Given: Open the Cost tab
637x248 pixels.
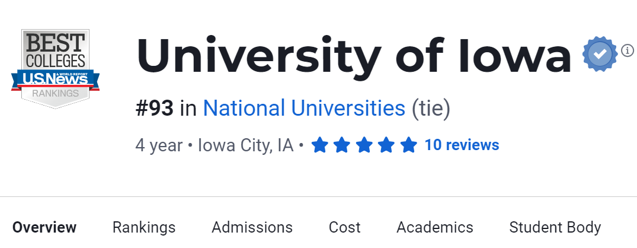Looking at the screenshot, I should [344, 227].
